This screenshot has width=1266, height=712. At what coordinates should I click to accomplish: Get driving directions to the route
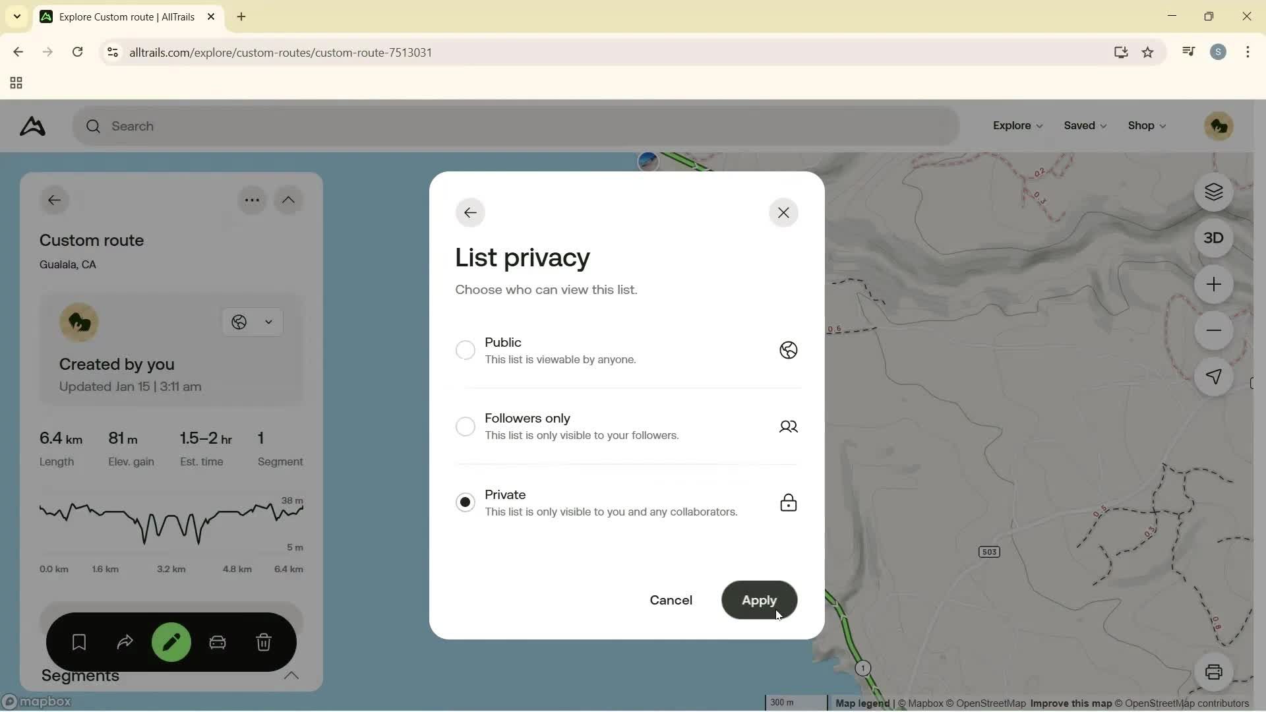218,641
